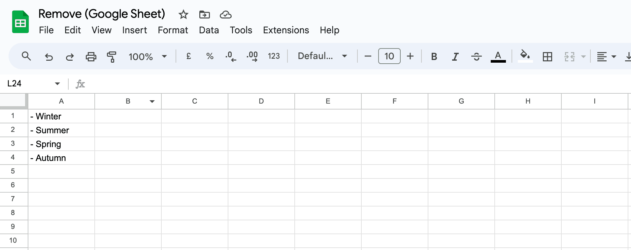The height and width of the screenshot is (250, 631).
Task: Undo the last action
Action: pyautogui.click(x=49, y=56)
